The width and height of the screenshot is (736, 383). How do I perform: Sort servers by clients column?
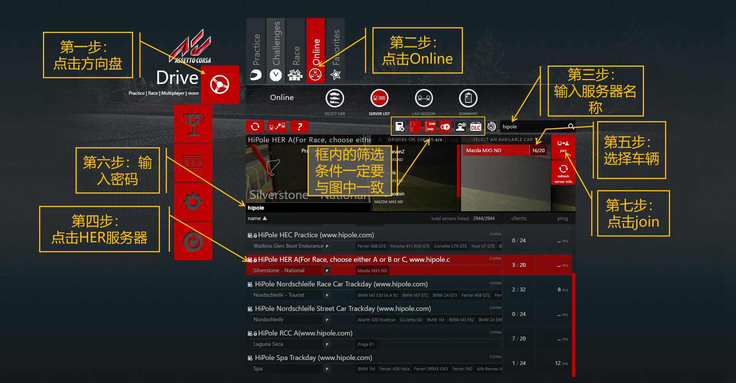tap(519, 218)
